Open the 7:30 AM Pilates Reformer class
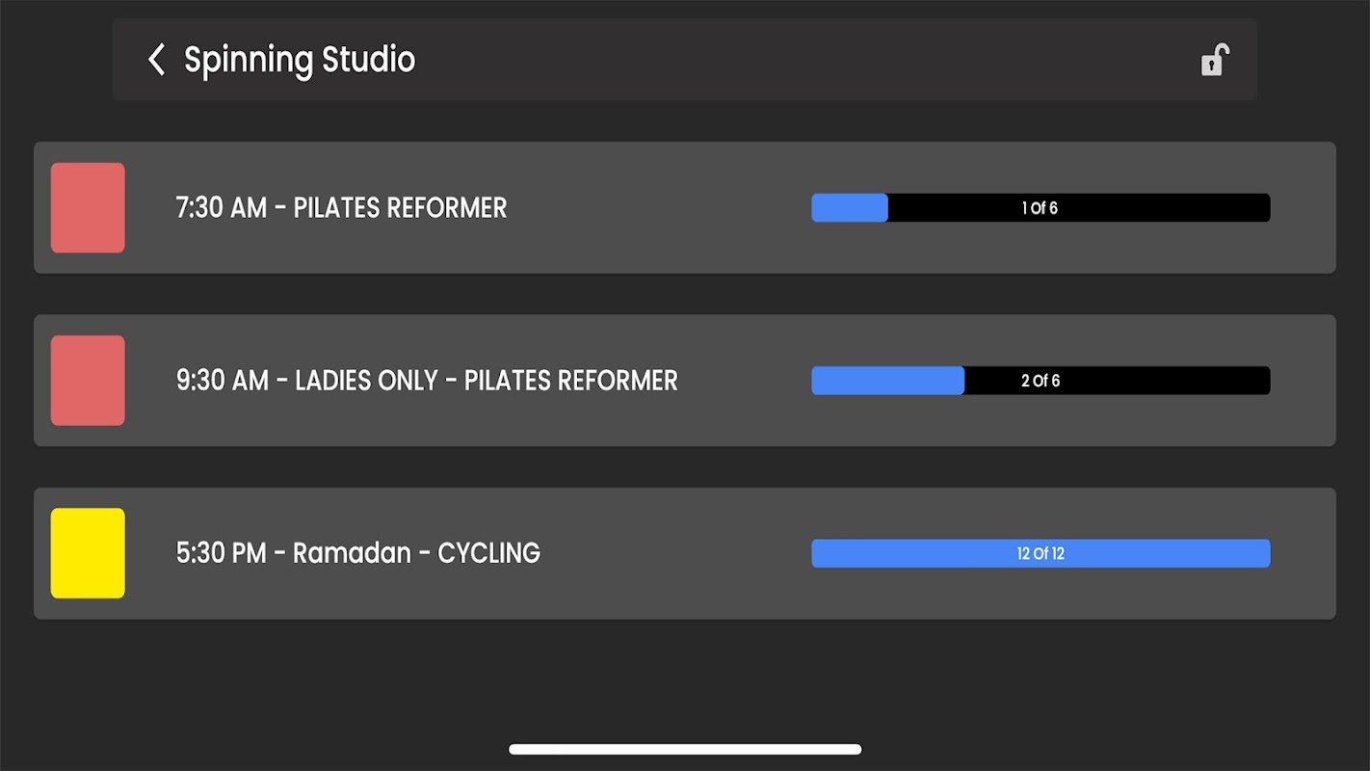The width and height of the screenshot is (1370, 771). (341, 208)
